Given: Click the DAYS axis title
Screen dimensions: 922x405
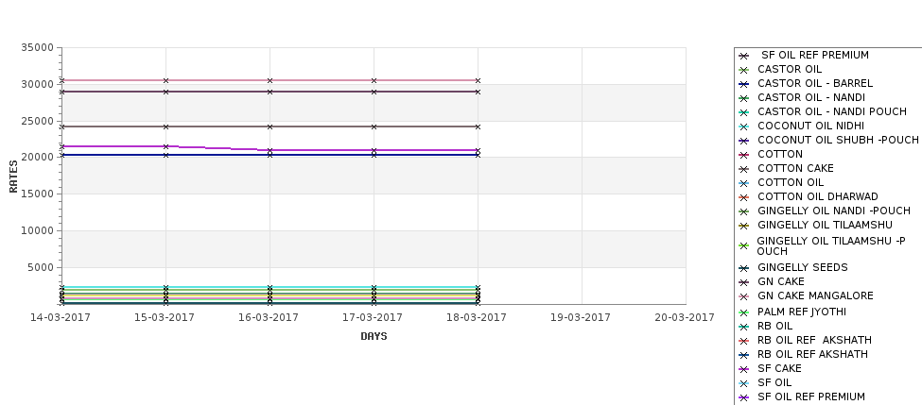Looking at the screenshot, I should (374, 336).
